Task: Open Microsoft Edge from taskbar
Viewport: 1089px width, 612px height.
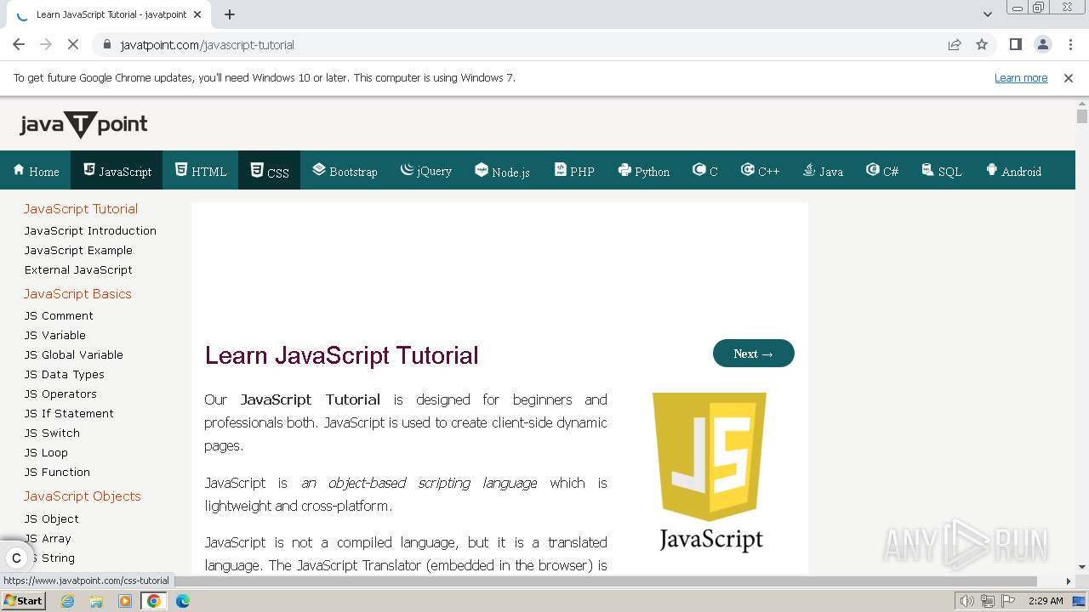Action: [x=183, y=601]
